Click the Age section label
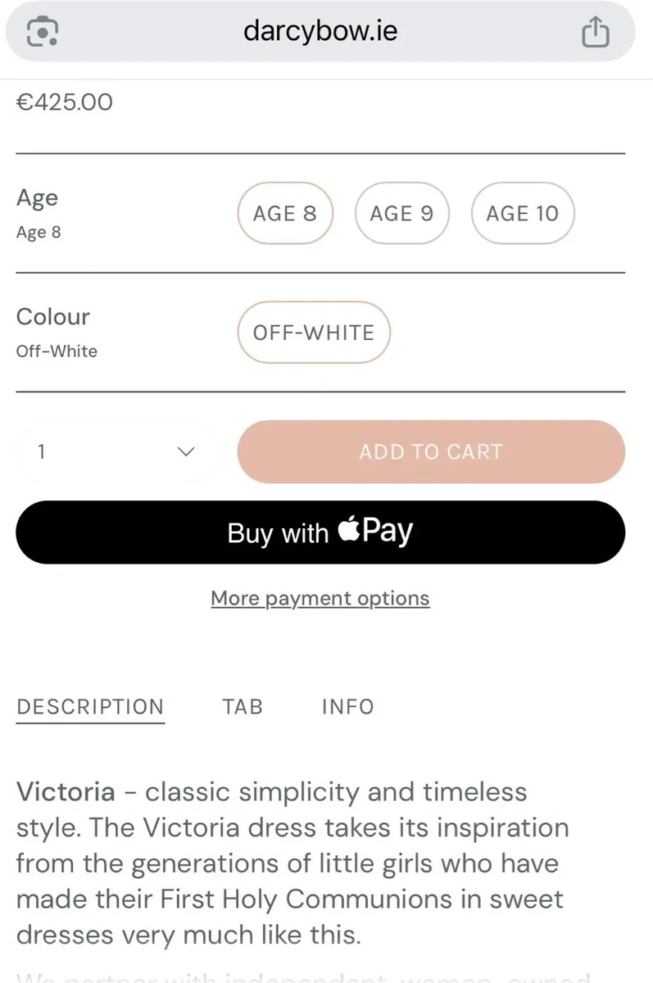This screenshot has height=983, width=653. (x=37, y=198)
